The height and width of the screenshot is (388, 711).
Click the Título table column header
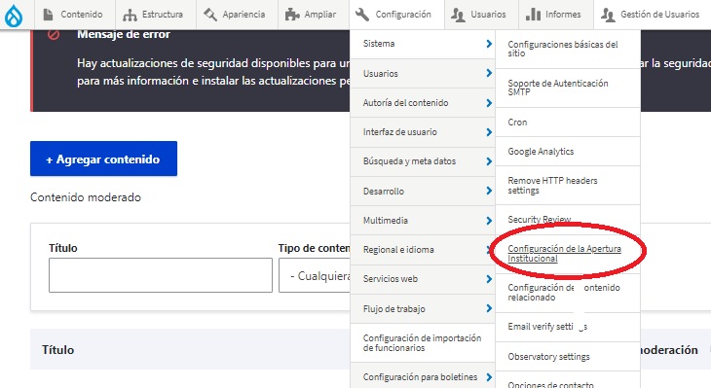tap(58, 349)
